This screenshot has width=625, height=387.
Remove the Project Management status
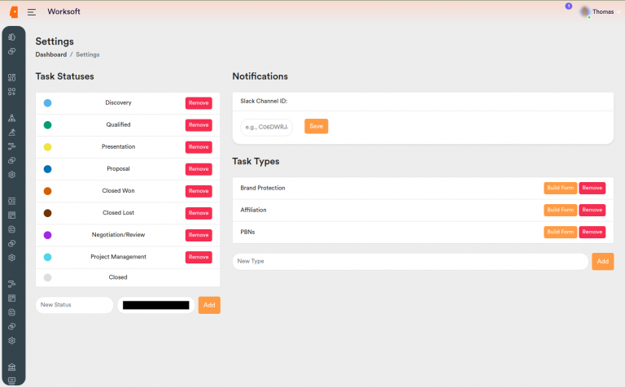(x=199, y=257)
